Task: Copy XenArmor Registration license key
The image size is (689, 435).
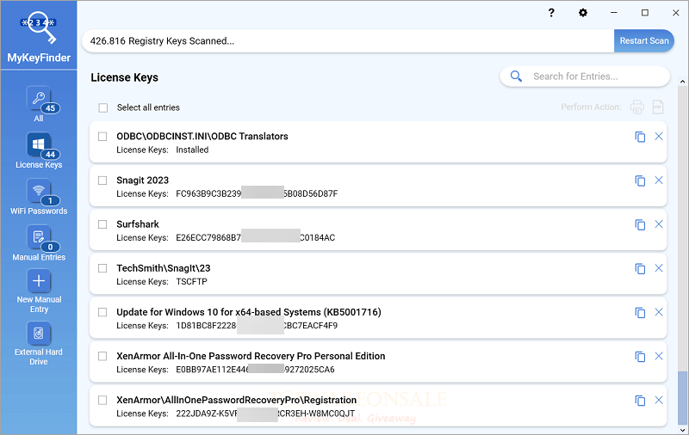Action: point(640,401)
